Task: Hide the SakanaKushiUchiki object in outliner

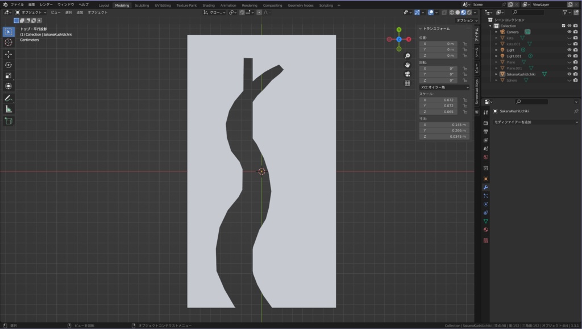Action: click(x=569, y=74)
